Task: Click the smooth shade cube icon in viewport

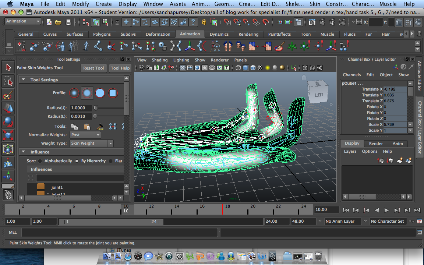Action: point(245,68)
